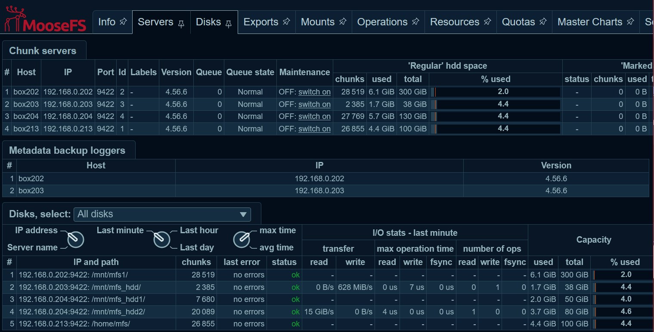The height and width of the screenshot is (332, 654).
Task: Unpin the Servers tab
Action: pos(181,24)
